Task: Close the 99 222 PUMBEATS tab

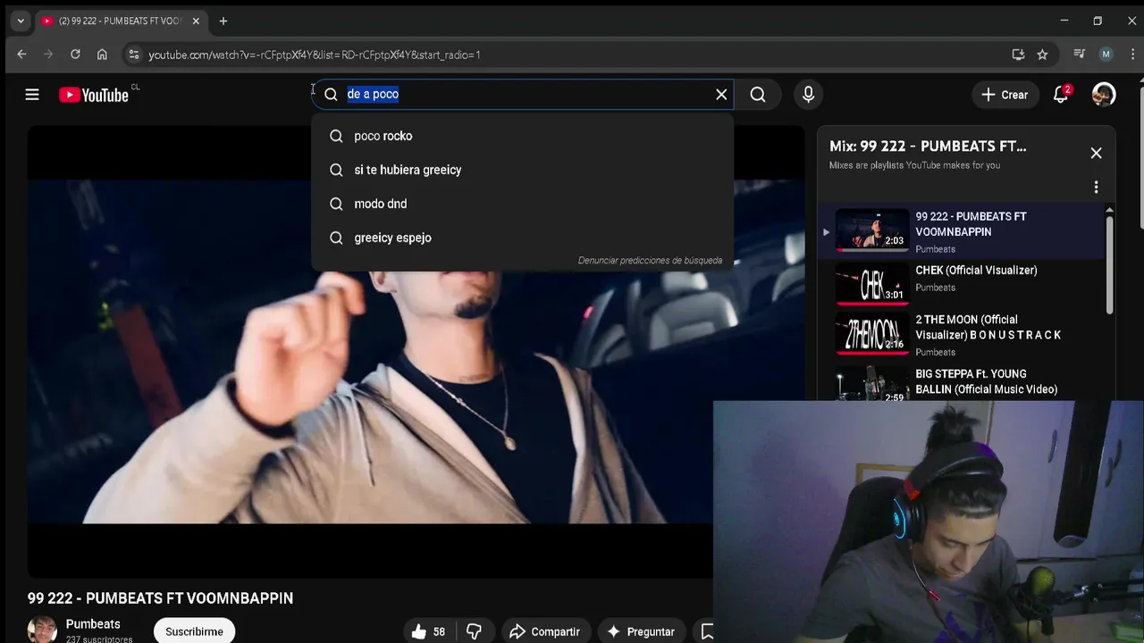Action: [196, 21]
